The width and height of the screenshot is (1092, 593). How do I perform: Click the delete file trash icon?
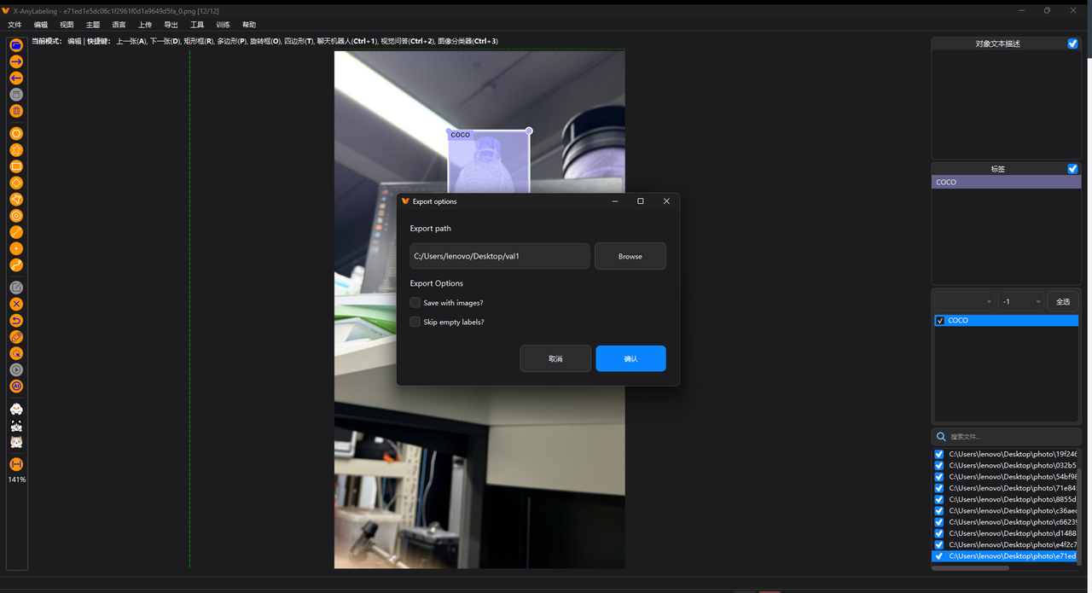coord(16,111)
